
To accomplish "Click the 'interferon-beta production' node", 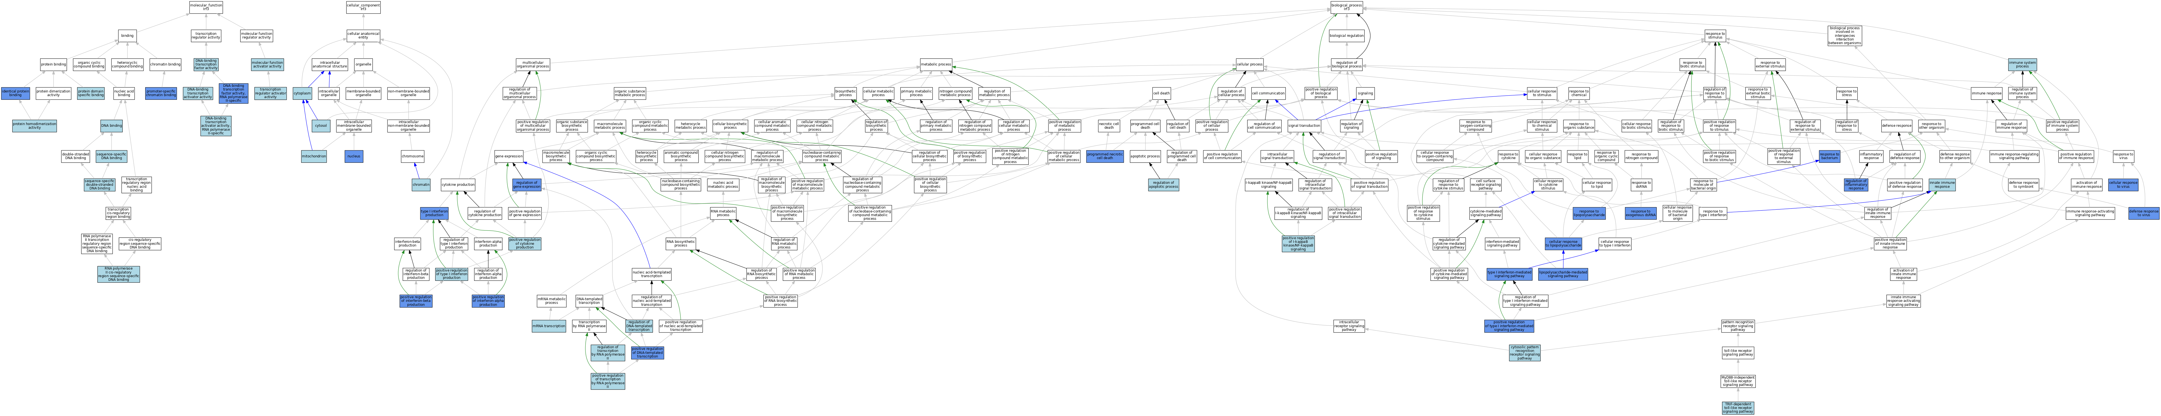I will click(408, 244).
